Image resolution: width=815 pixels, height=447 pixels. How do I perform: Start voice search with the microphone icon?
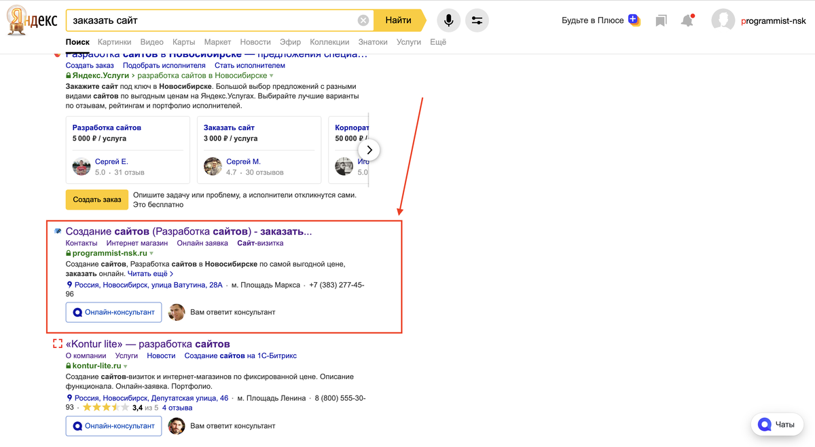pyautogui.click(x=448, y=20)
